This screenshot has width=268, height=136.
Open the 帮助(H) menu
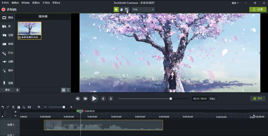click(x=56, y=3)
